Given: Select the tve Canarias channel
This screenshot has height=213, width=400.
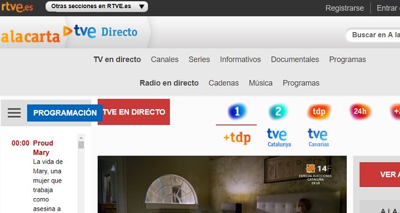Looking at the screenshot, I should tap(318, 138).
